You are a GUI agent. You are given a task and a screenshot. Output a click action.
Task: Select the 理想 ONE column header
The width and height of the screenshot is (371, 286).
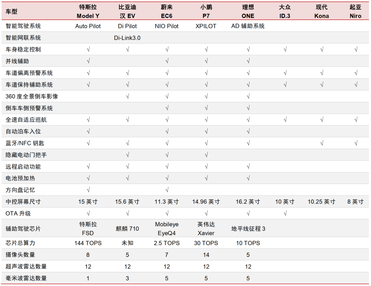(x=248, y=12)
